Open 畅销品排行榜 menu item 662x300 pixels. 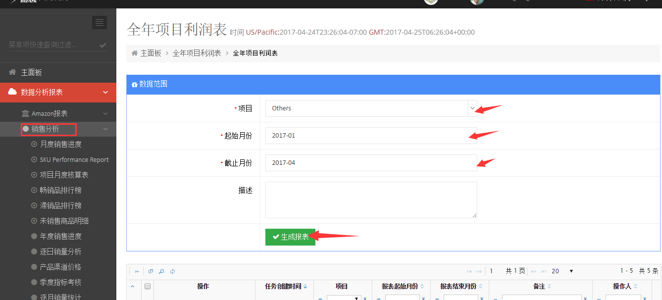tap(60, 190)
